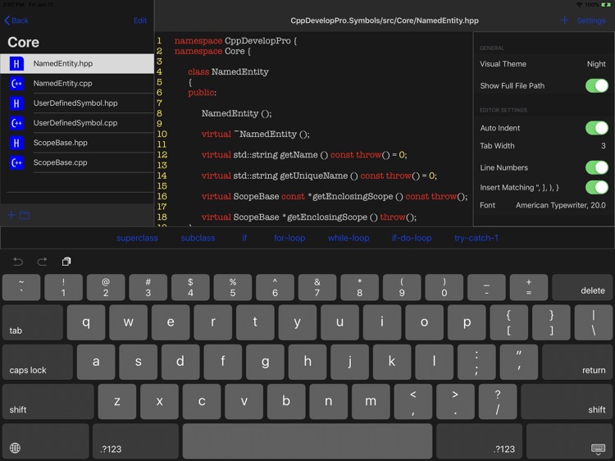The image size is (615, 461).
Task: Open ScopeBase.cpp from the list
Action: [77, 162]
